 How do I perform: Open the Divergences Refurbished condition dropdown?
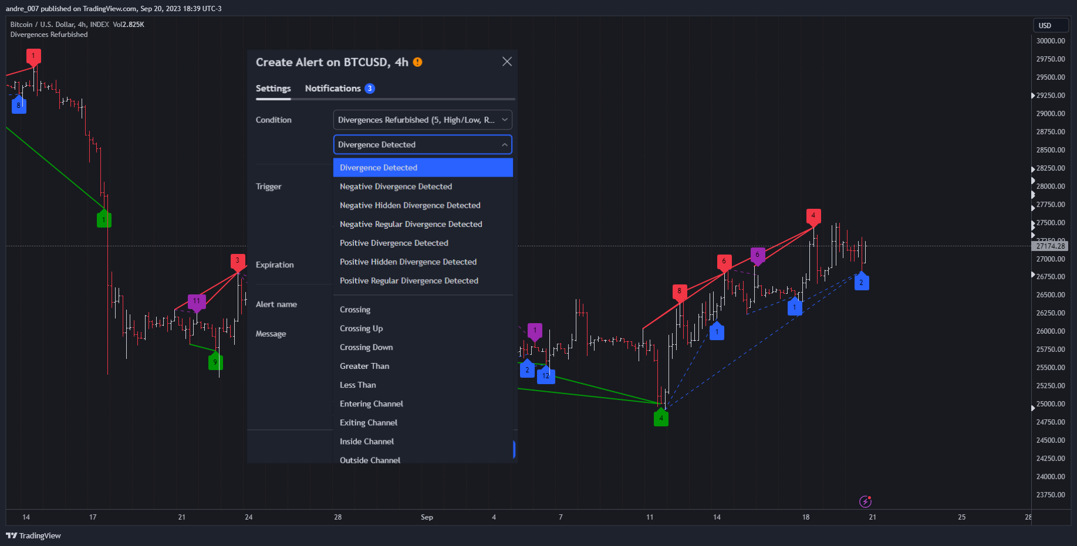point(423,120)
